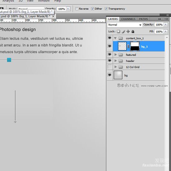Select the Layers tab

click(x=113, y=19)
